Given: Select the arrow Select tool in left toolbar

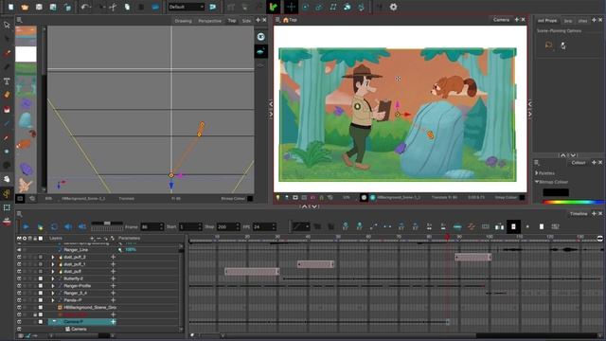Looking at the screenshot, I should pyautogui.click(x=7, y=26).
